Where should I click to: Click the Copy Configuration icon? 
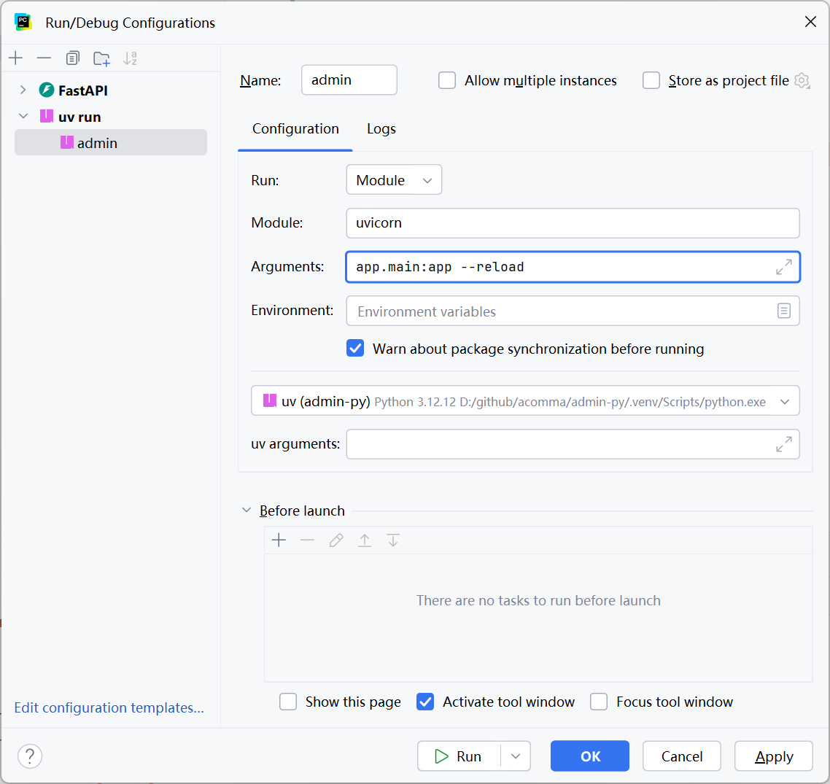(x=72, y=58)
